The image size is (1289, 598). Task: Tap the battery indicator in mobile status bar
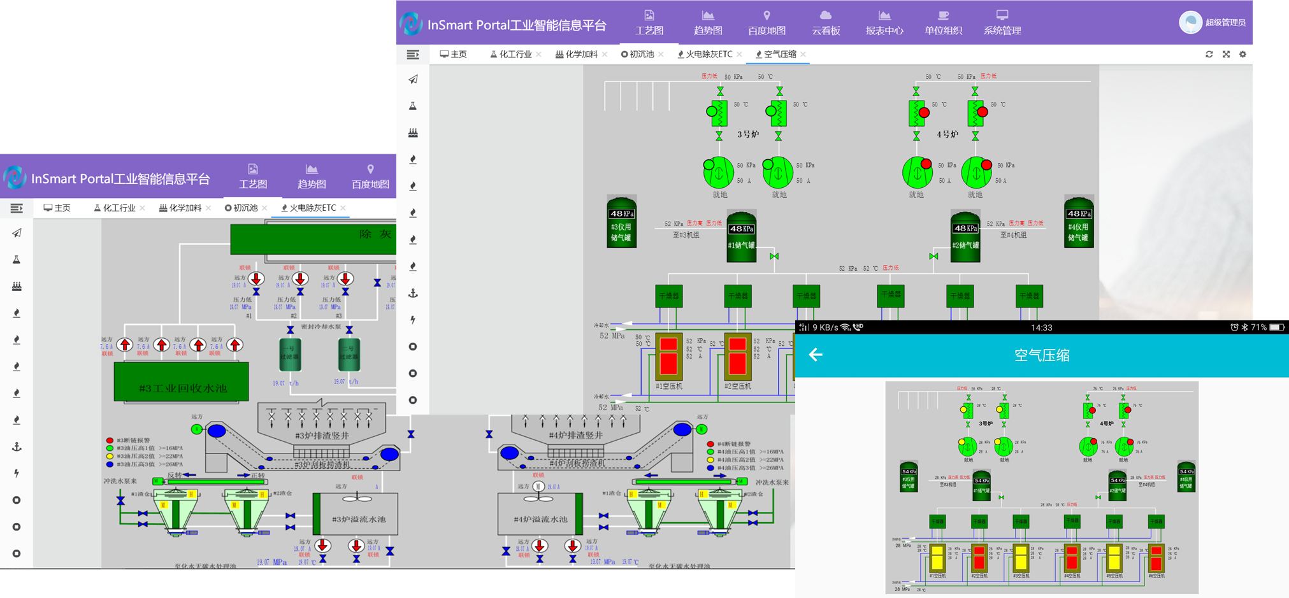point(1276,327)
